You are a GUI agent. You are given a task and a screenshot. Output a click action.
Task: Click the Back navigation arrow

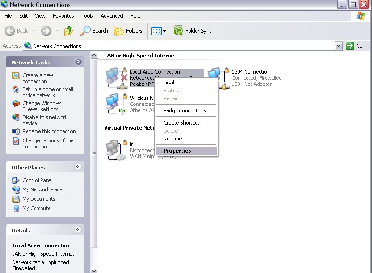coord(17,31)
